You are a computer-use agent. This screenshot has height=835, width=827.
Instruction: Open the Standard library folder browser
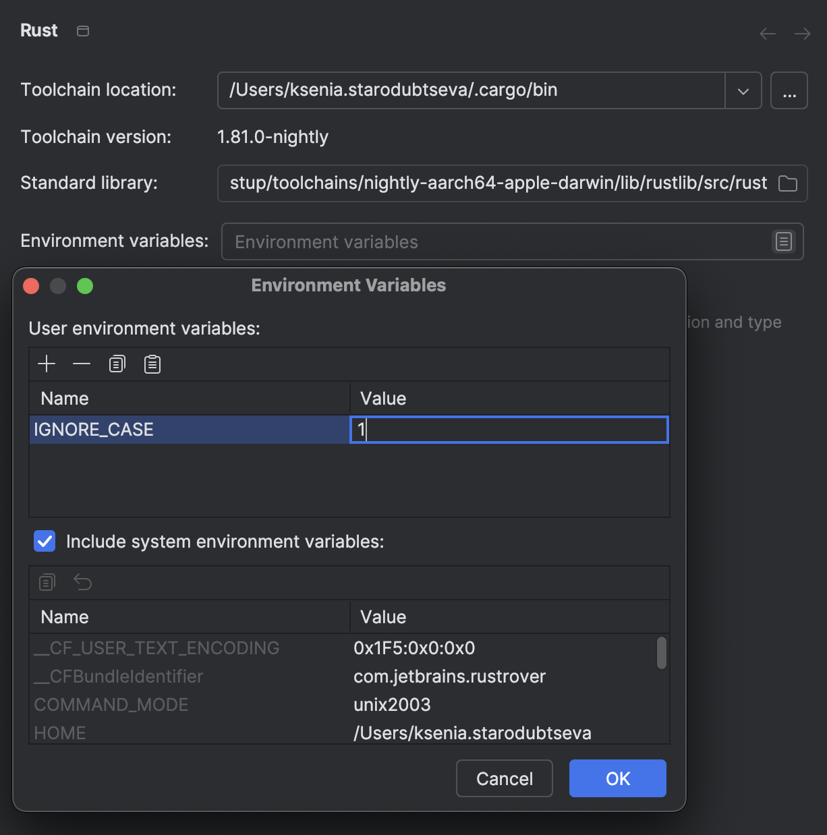(788, 183)
